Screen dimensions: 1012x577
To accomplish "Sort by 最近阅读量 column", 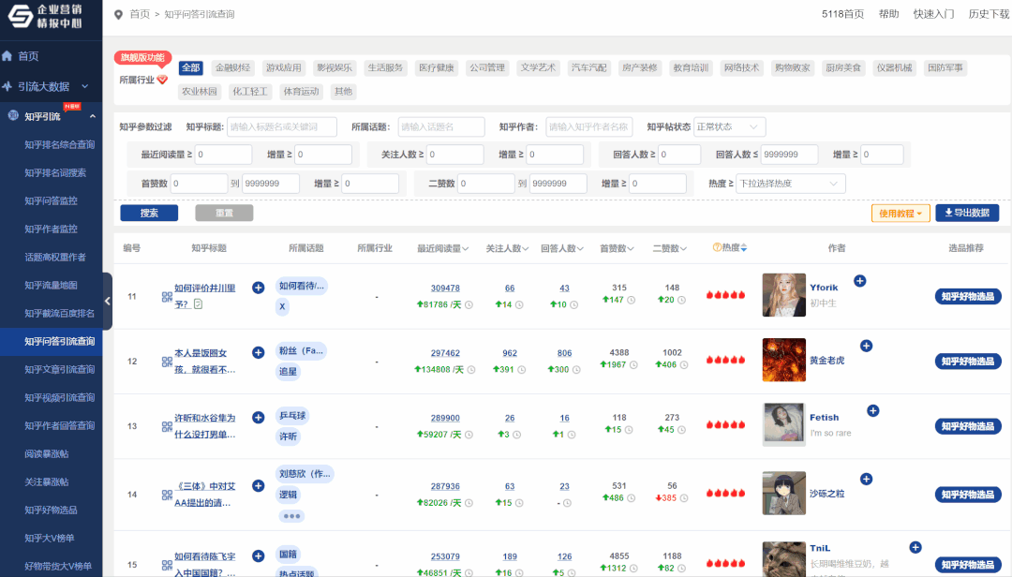I will [442, 248].
